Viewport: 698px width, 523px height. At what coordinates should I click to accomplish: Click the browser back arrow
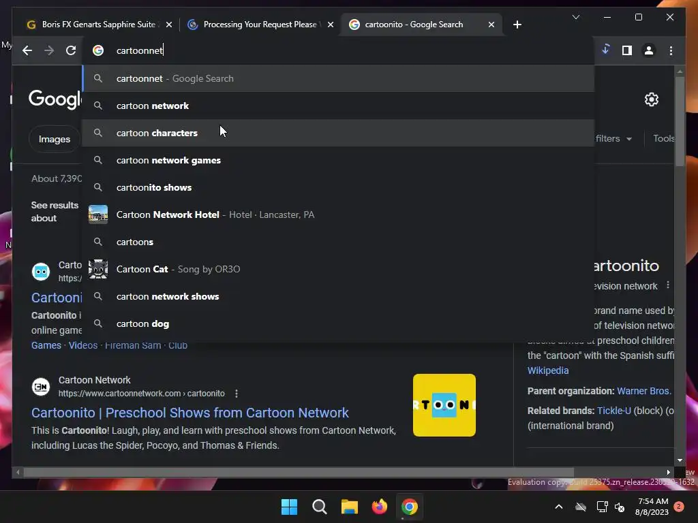(x=27, y=50)
